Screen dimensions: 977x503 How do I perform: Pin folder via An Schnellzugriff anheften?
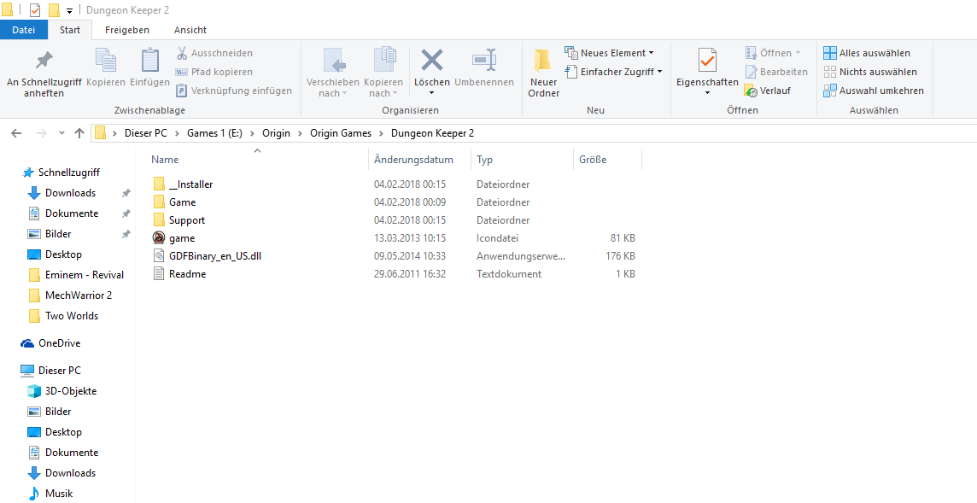click(44, 73)
